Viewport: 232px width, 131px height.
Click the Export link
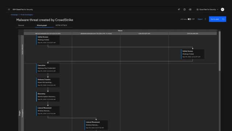coord(200,19)
